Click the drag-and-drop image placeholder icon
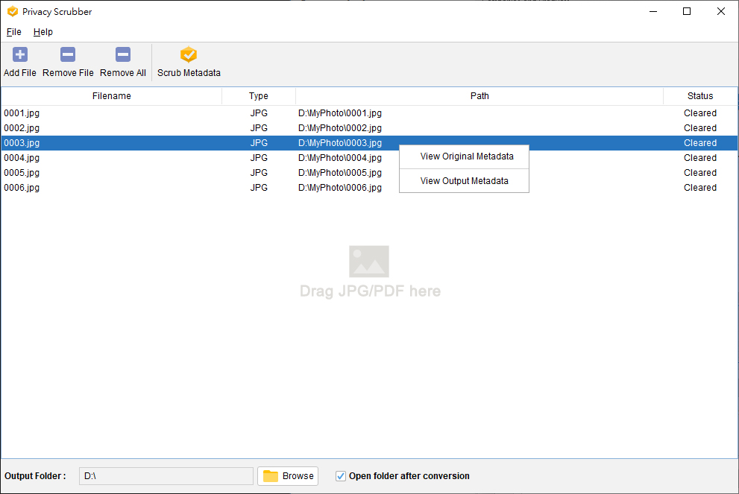 point(369,262)
